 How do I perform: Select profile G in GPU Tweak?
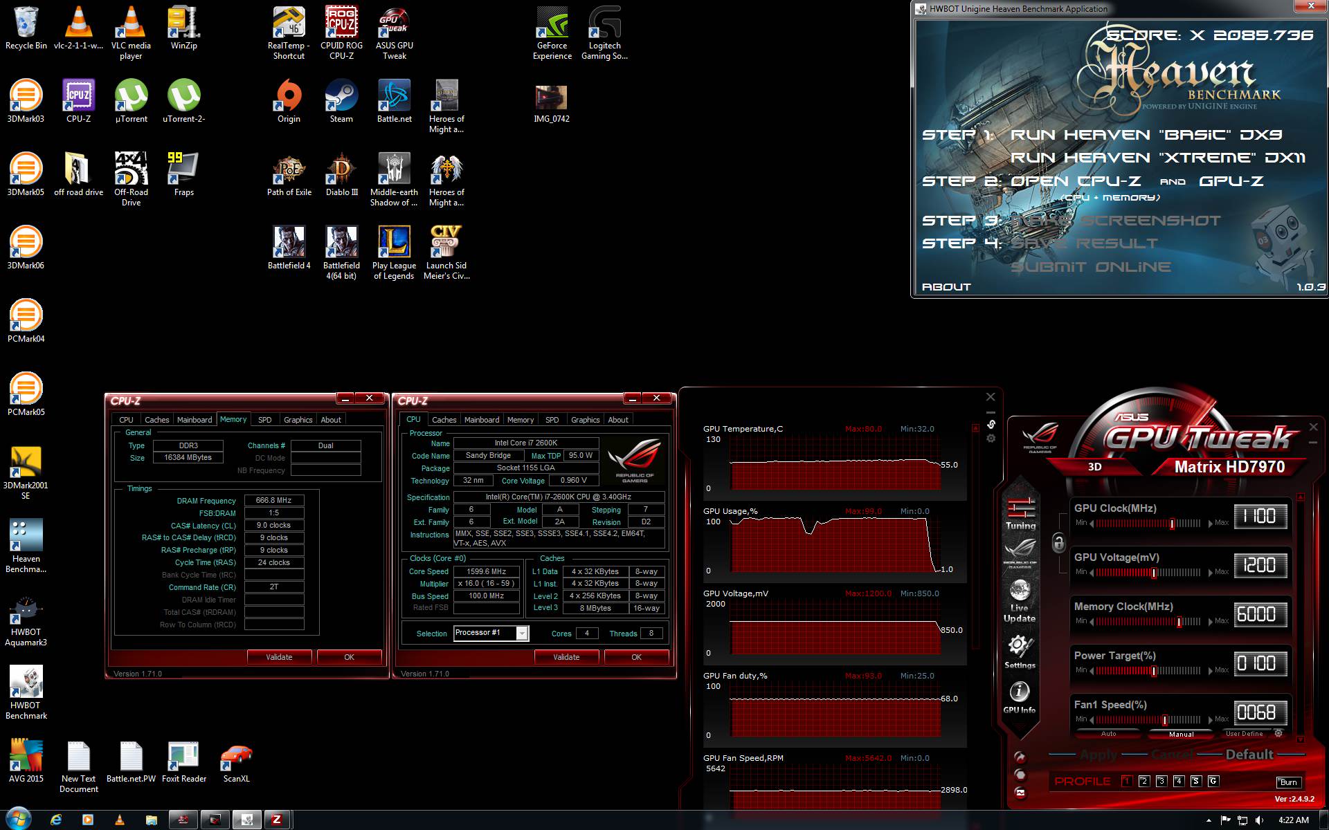click(1213, 781)
